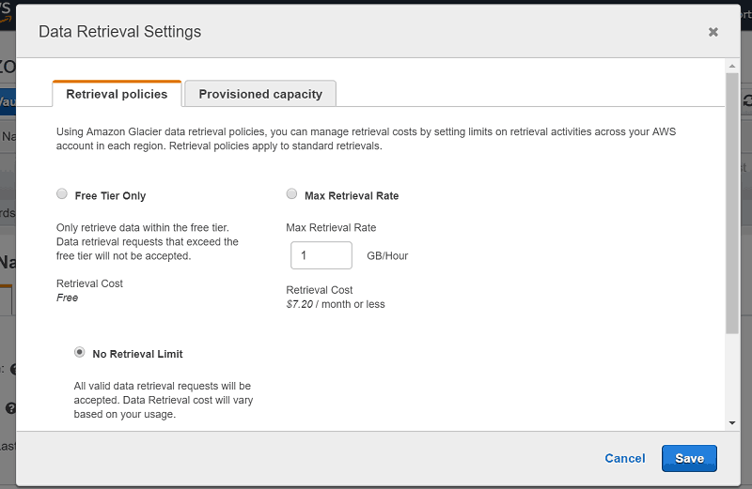The width and height of the screenshot is (752, 489).
Task: Select the No Retrieval Limit radio button
Action: (80, 353)
